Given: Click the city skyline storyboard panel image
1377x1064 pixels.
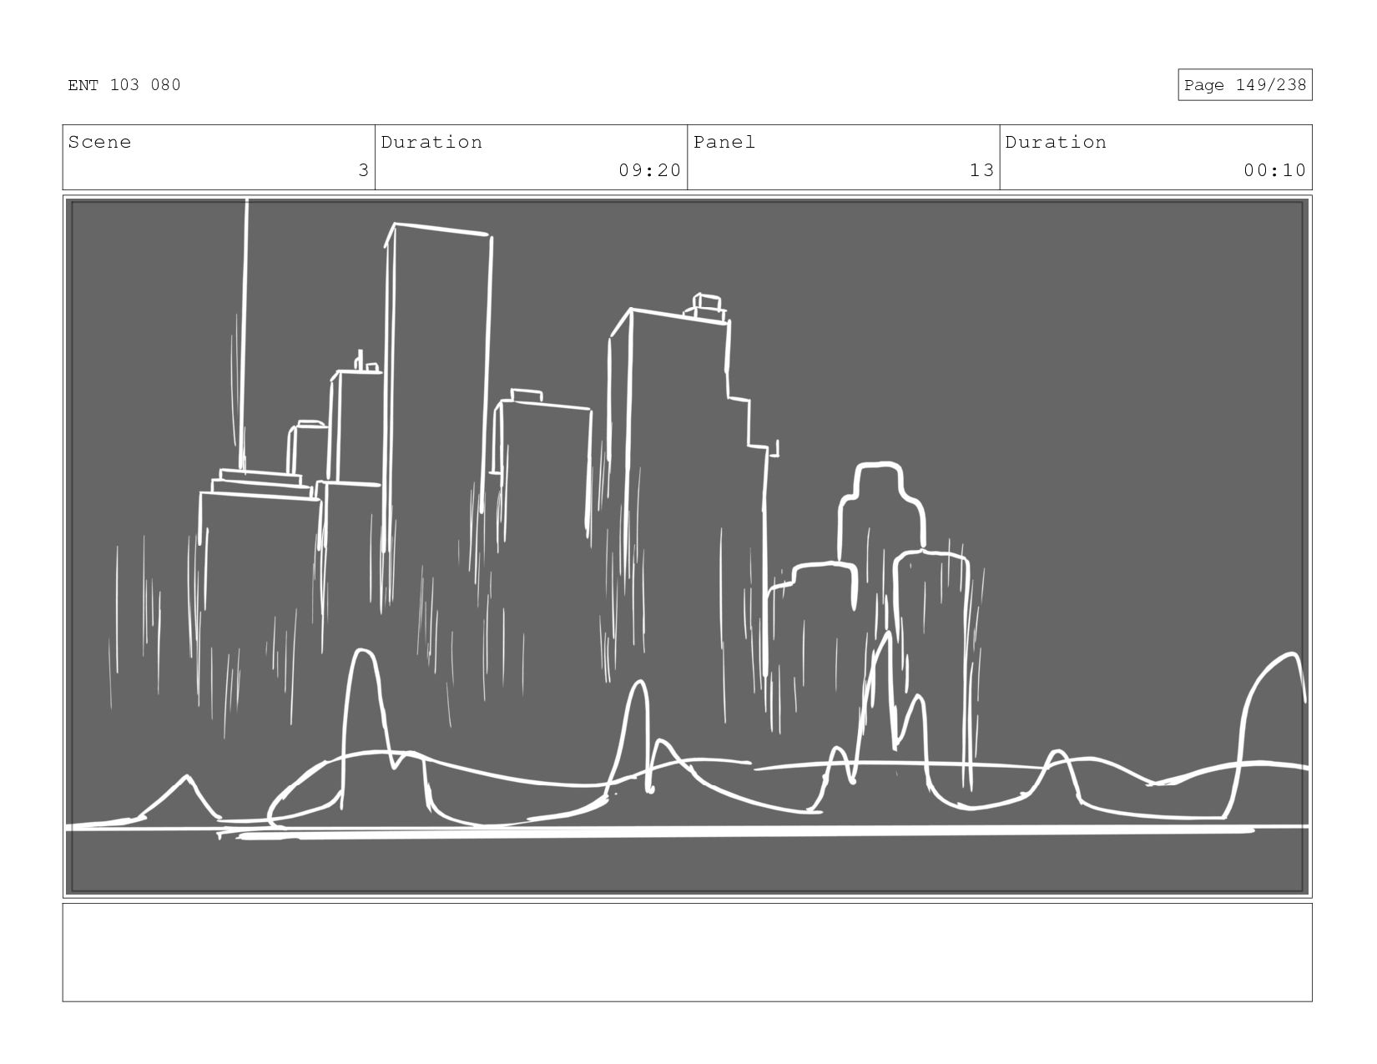Looking at the screenshot, I should click(x=687, y=547).
